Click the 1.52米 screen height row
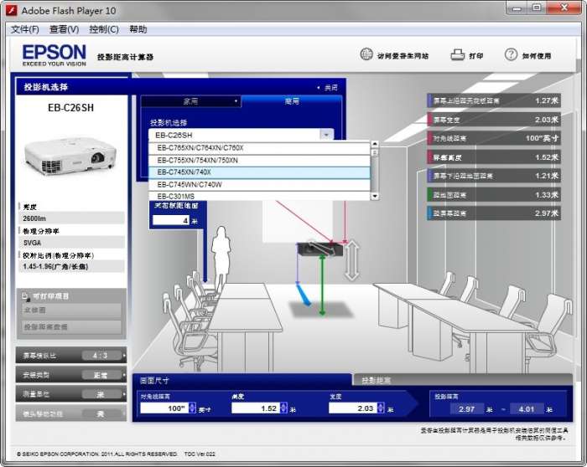Screen dimensions: 587x467 tap(494, 157)
